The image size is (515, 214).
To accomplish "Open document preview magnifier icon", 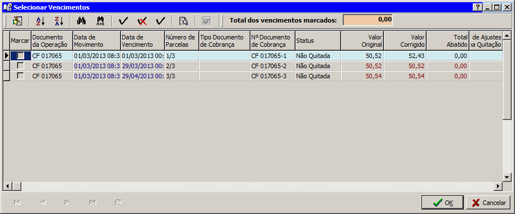I will click(183, 21).
